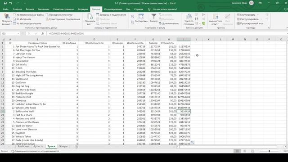Screen dimensions: 288x162
Task: Click Промежуточный итог subtotal
Action: pyautogui.click(x=250, y=23)
